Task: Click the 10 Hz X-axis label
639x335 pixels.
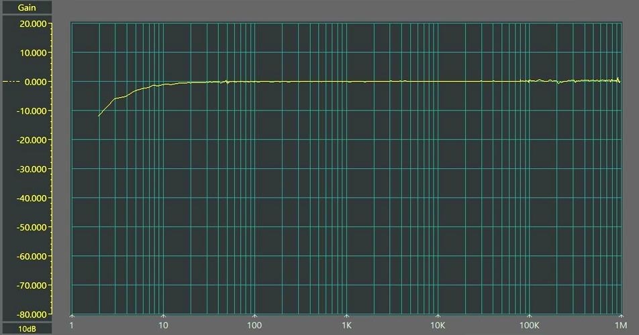Action: tap(163, 326)
